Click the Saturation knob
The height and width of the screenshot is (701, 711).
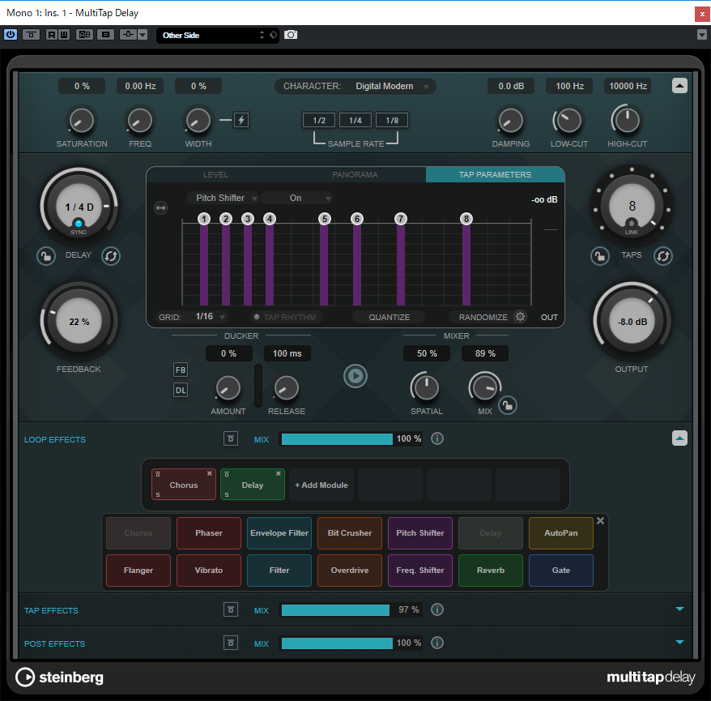pos(82,121)
